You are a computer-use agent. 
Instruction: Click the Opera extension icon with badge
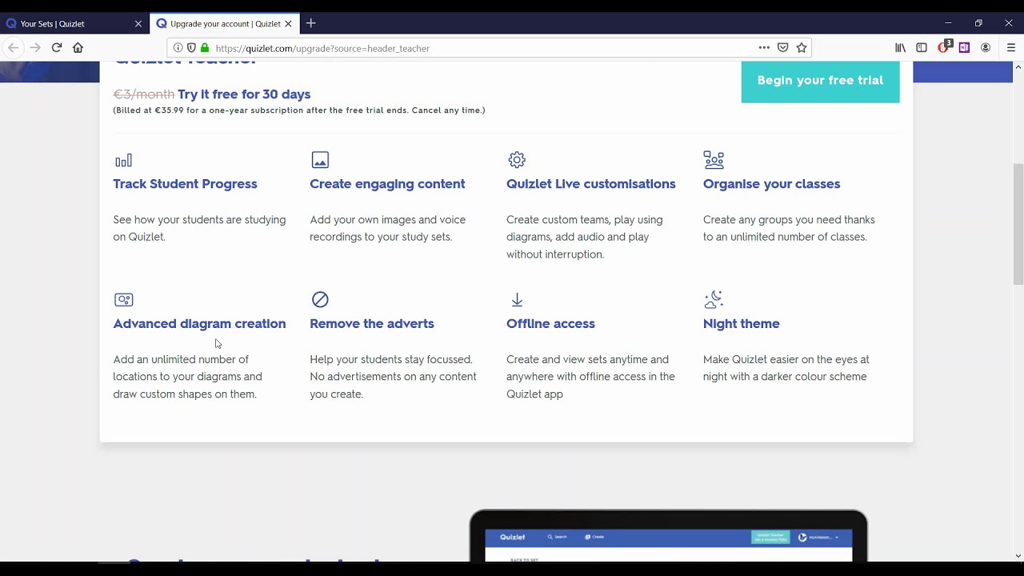944,47
